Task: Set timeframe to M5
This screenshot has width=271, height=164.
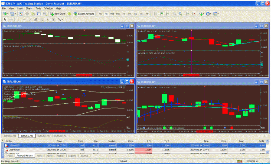Action: coord(106,14)
